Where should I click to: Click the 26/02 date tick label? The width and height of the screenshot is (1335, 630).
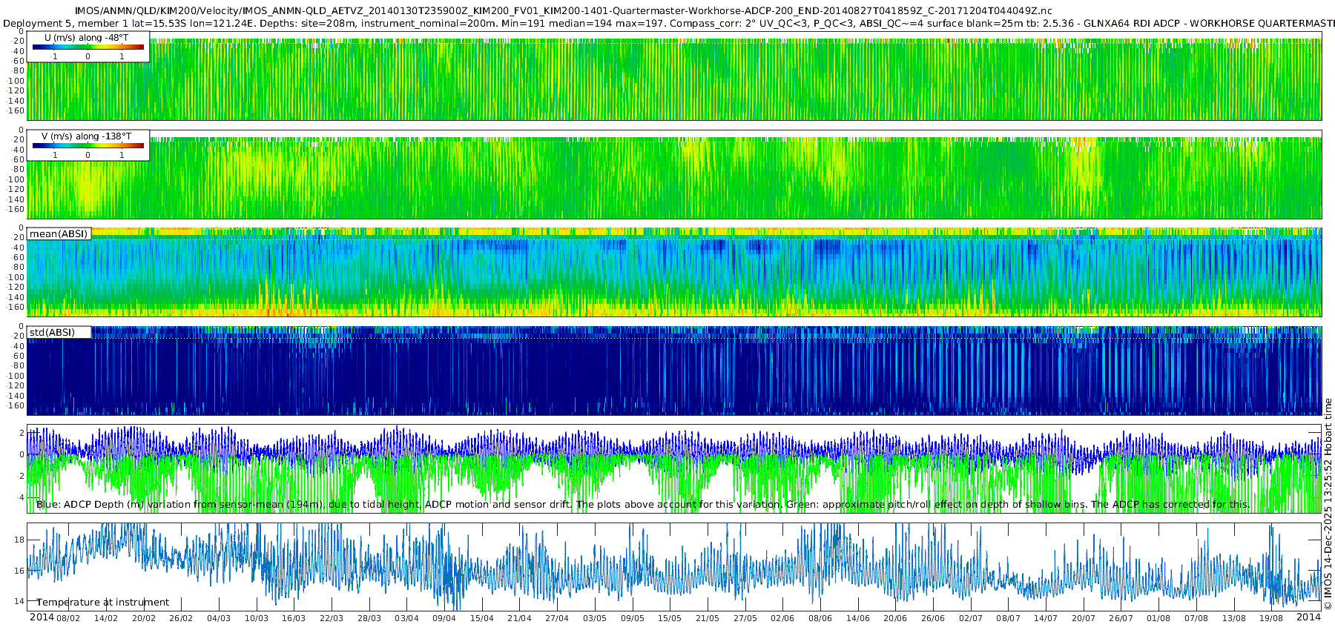click(181, 618)
